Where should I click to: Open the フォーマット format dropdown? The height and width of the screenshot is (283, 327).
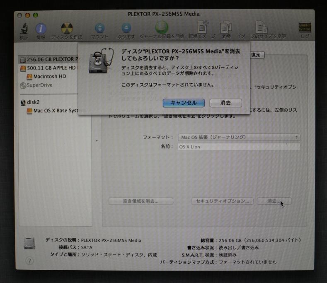(239, 137)
